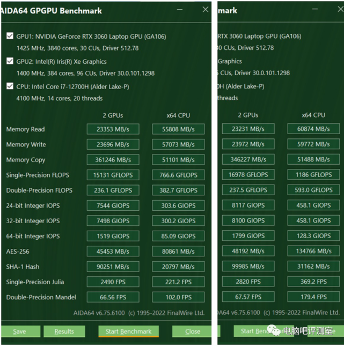Click the 766.6 GFLOPS CPU result

[178, 175]
